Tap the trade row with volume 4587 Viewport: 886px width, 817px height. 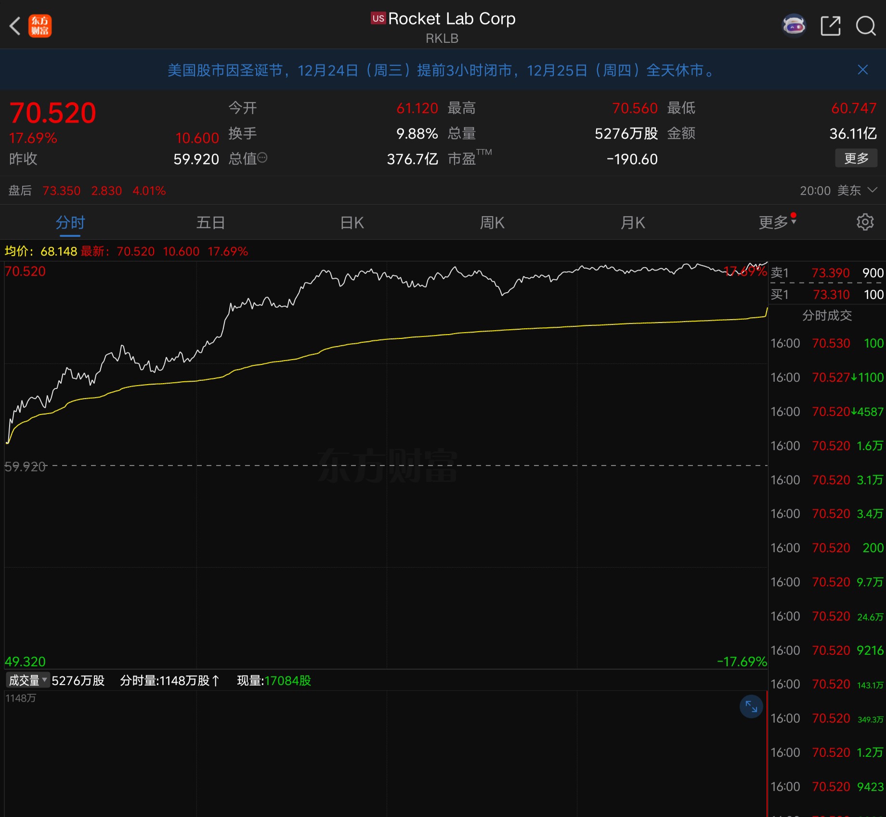point(827,412)
